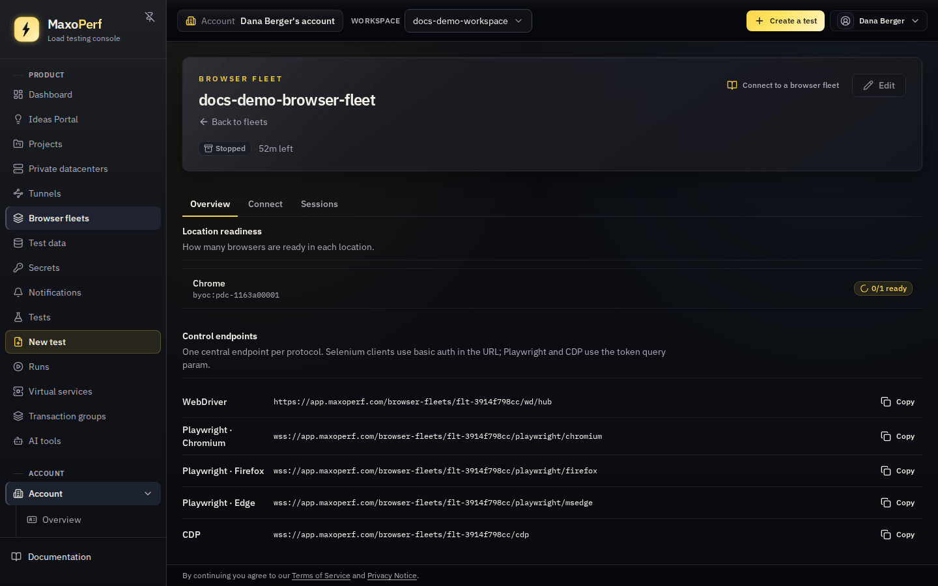This screenshot has width=938, height=586.
Task: Click Copy for Playwright Firefox endpoint
Action: [x=898, y=471]
